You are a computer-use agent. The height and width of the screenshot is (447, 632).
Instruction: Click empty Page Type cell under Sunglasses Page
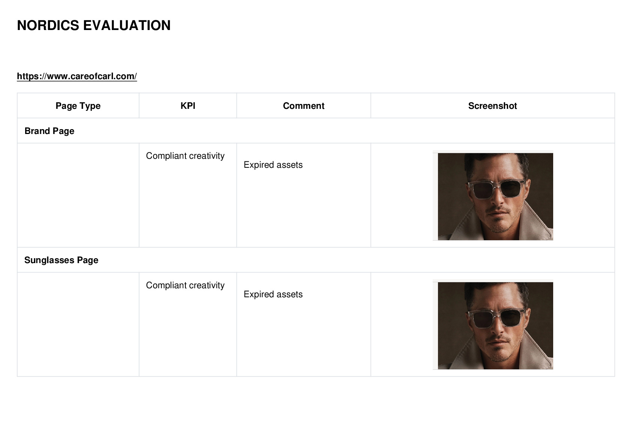78,324
